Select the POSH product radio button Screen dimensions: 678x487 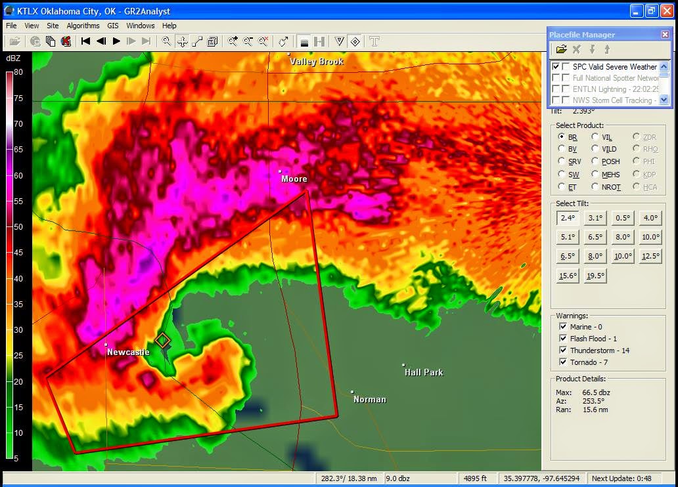(x=595, y=161)
